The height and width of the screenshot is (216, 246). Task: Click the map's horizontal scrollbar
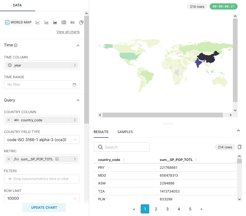click(162, 115)
